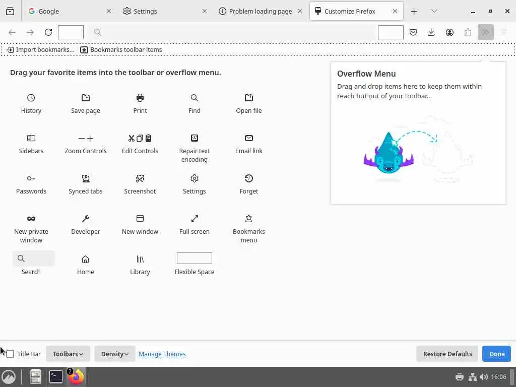Open the file manager in taskbar
This screenshot has height=387, width=516.
[x=36, y=377]
